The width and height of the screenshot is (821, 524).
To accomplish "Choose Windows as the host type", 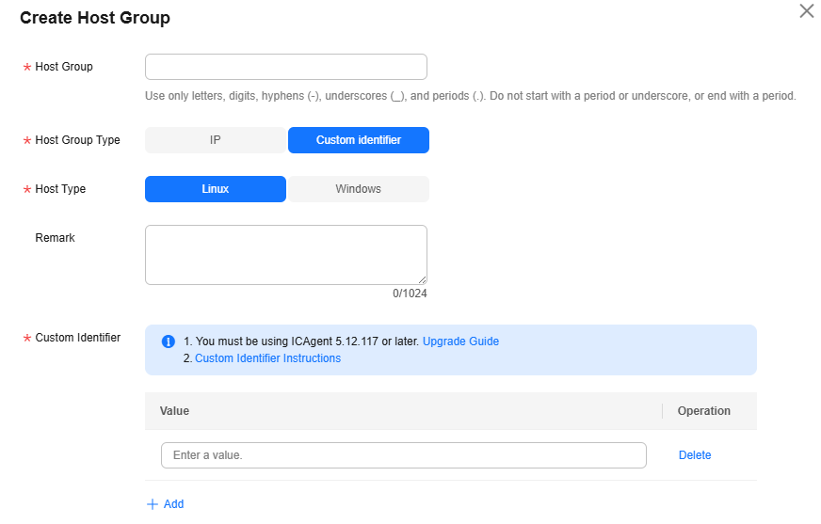I will pos(359,189).
